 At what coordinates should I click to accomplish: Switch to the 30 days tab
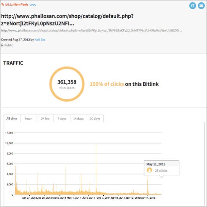tap(95, 119)
